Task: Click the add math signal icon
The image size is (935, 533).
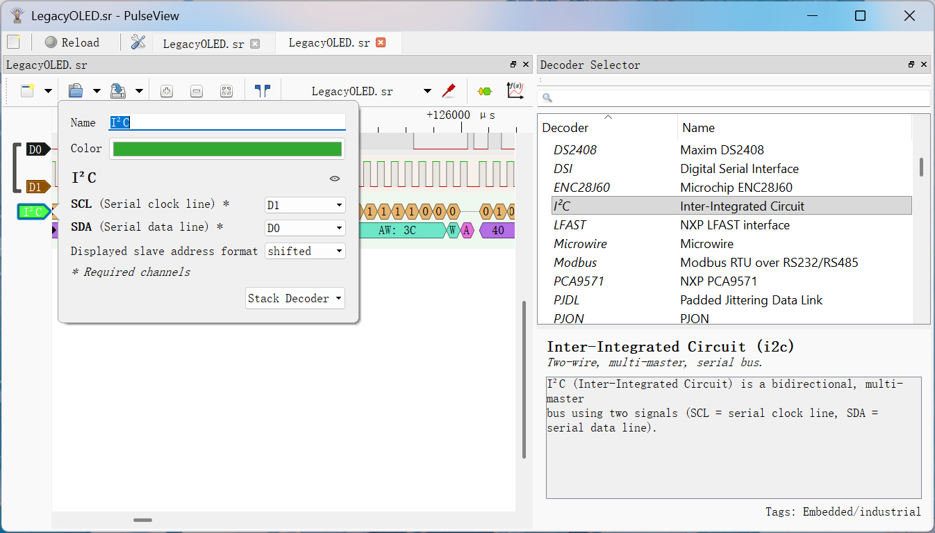Action: pyautogui.click(x=515, y=91)
